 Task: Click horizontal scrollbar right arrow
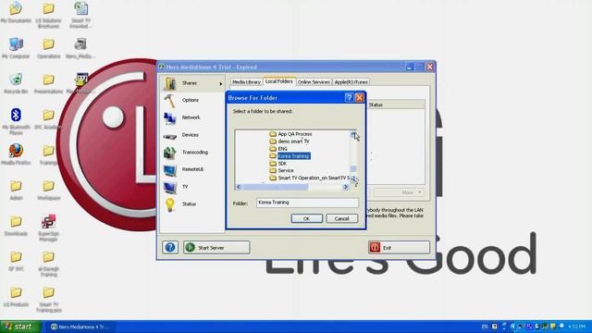coord(345,187)
